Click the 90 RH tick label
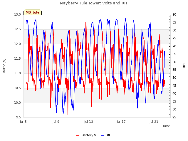 (174, 14)
